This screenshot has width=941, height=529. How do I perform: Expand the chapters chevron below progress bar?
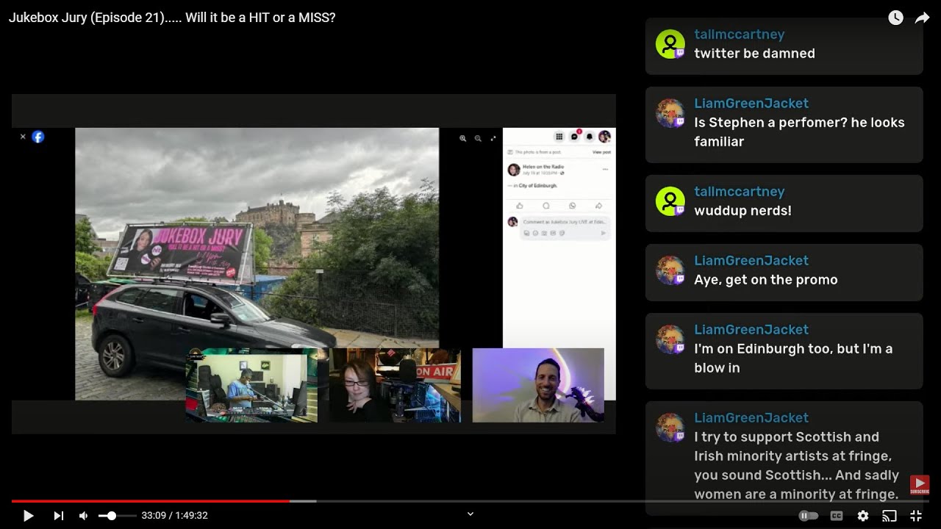coord(470,514)
